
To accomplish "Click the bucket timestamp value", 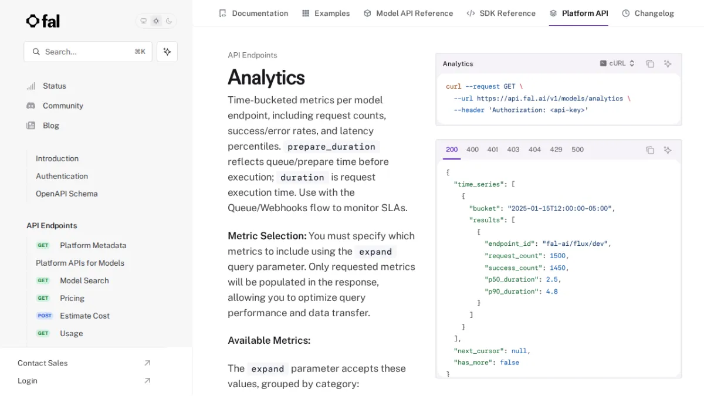I will 561,208.
